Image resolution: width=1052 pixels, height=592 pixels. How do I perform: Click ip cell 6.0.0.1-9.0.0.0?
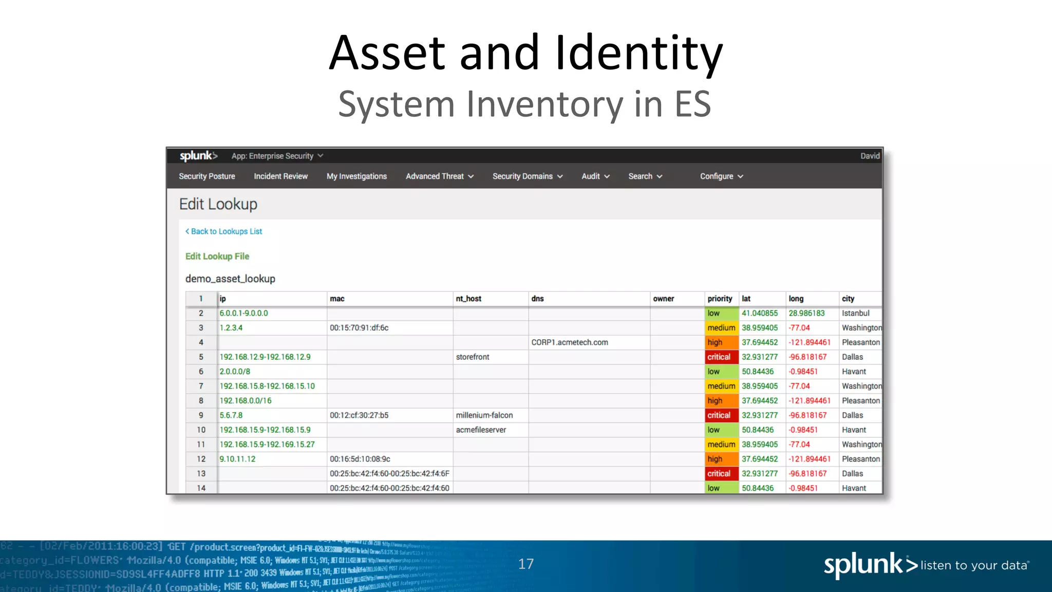coord(272,313)
